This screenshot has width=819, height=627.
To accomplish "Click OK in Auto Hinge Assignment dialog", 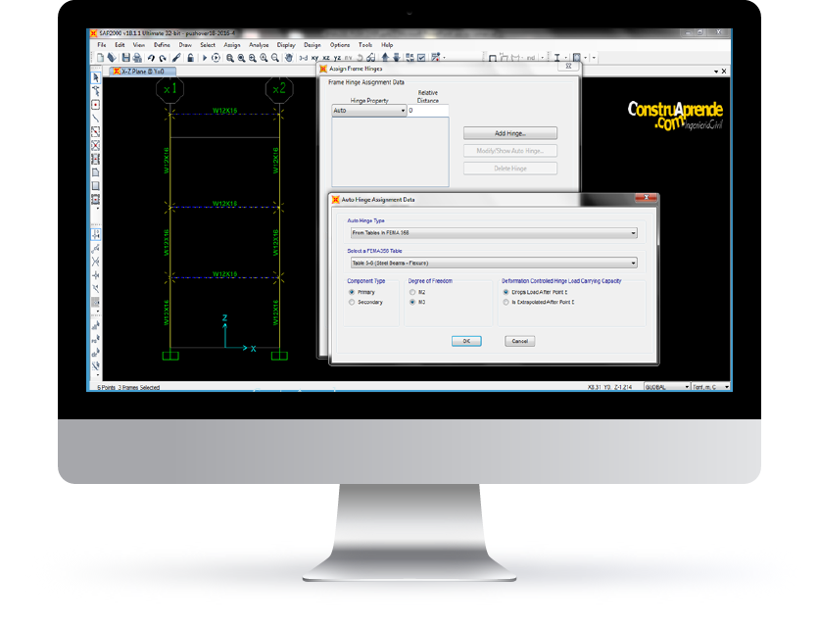I will click(x=466, y=341).
